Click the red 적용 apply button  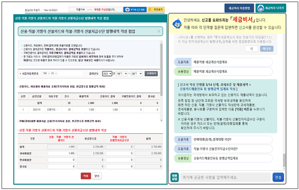pyautogui.click(x=86, y=176)
